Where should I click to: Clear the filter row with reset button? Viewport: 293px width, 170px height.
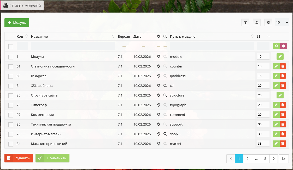click(x=284, y=46)
